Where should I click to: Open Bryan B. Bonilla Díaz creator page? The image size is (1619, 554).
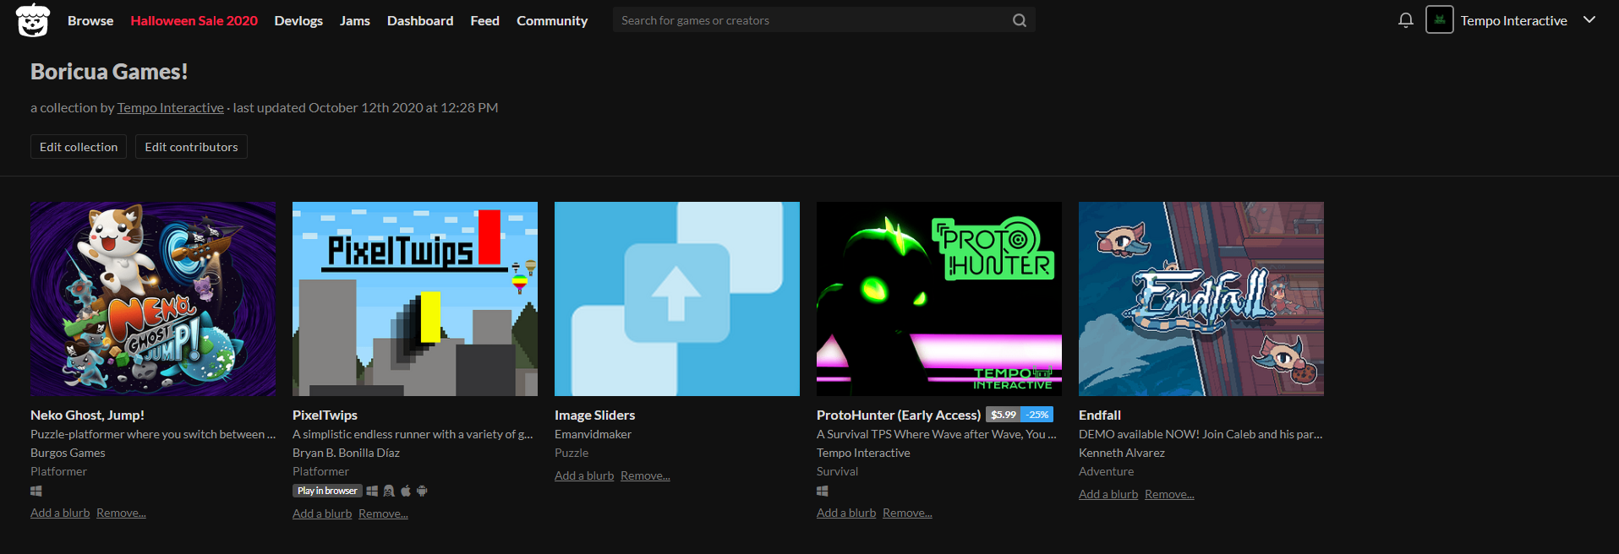pyautogui.click(x=346, y=453)
